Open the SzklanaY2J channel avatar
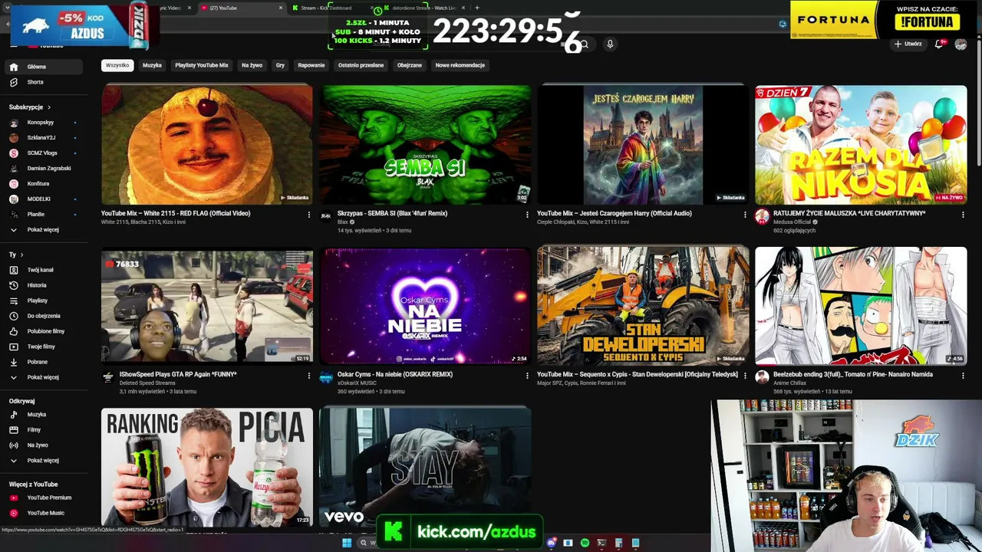 [14, 138]
